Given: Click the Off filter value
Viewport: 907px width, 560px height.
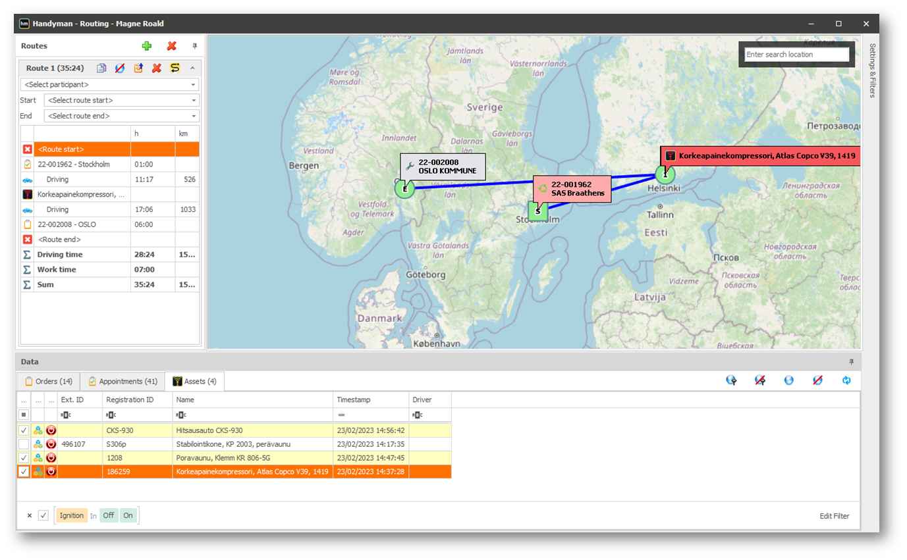Looking at the screenshot, I should click(x=109, y=516).
